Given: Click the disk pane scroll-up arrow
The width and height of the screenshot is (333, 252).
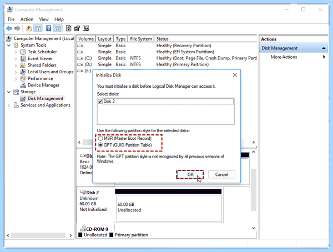Looking at the screenshot, I should pyautogui.click(x=254, y=152).
